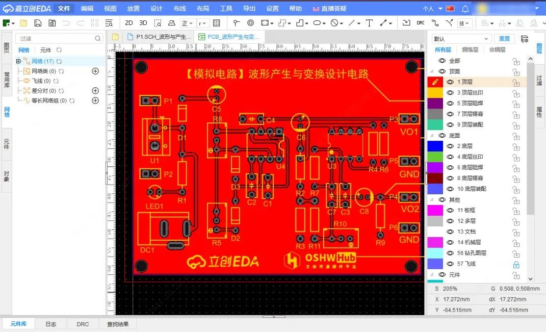The width and height of the screenshot is (546, 332).
Task: Click the 重置 button
Action: [504, 39]
